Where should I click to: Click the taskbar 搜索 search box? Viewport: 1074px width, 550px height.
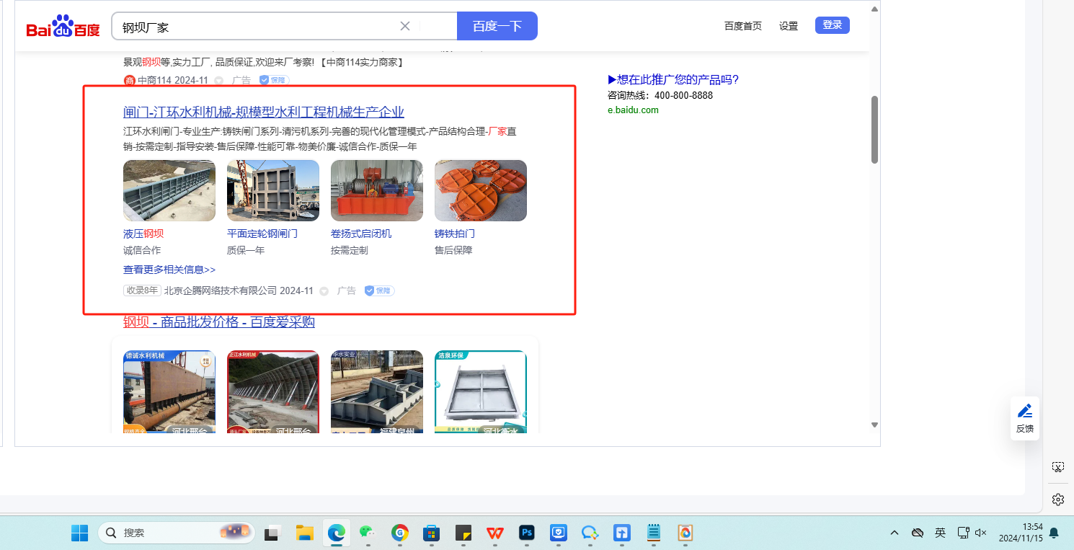tap(177, 533)
